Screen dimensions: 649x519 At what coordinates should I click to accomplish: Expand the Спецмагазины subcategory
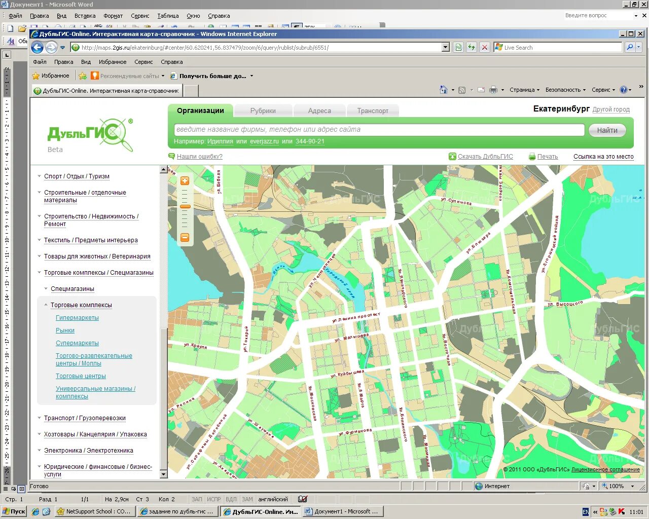point(73,289)
